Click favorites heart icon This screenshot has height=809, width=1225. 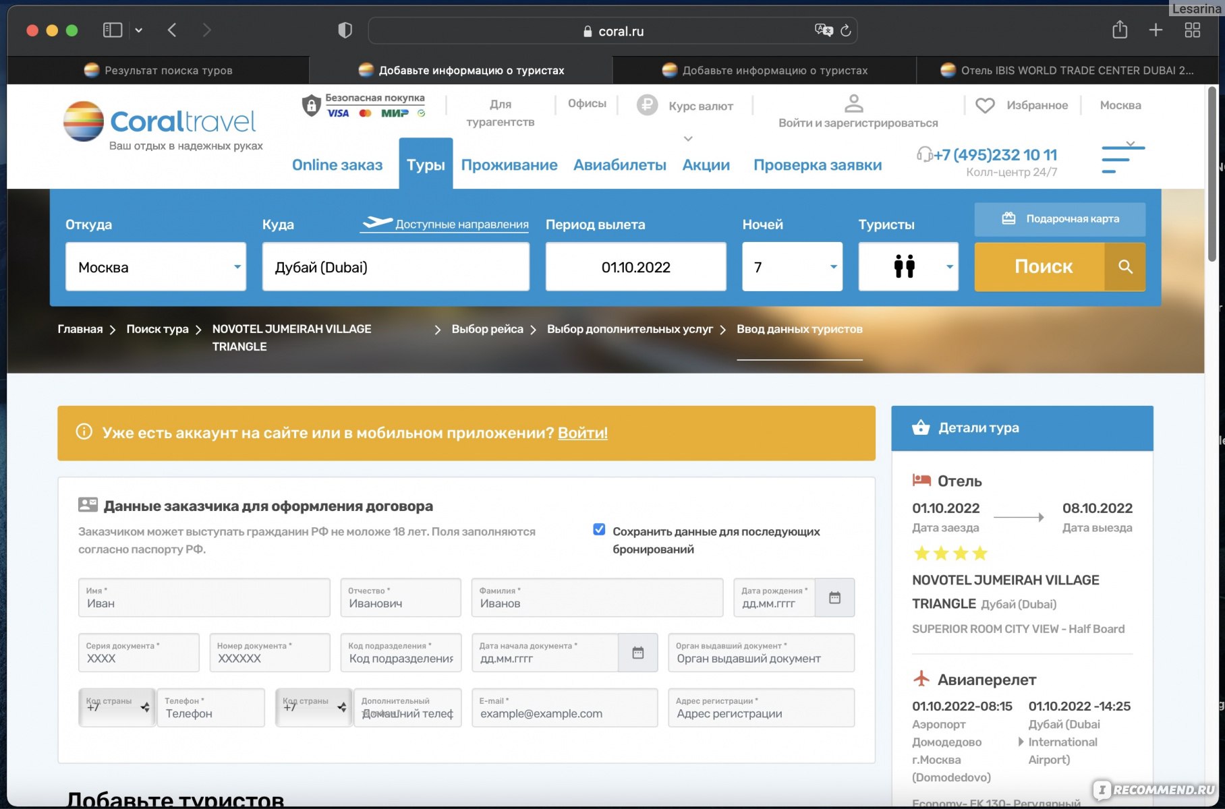click(x=985, y=105)
